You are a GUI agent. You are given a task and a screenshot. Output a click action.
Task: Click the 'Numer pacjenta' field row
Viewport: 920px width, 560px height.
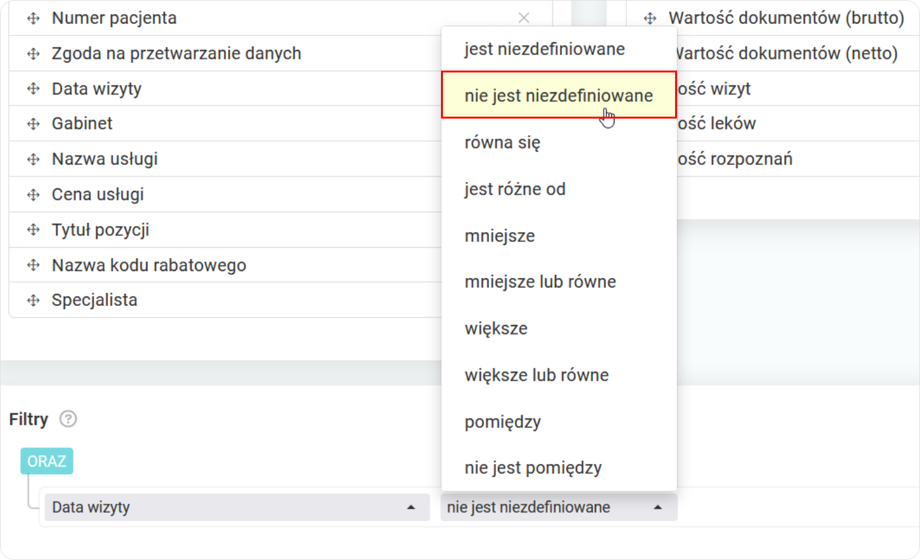pyautogui.click(x=280, y=18)
